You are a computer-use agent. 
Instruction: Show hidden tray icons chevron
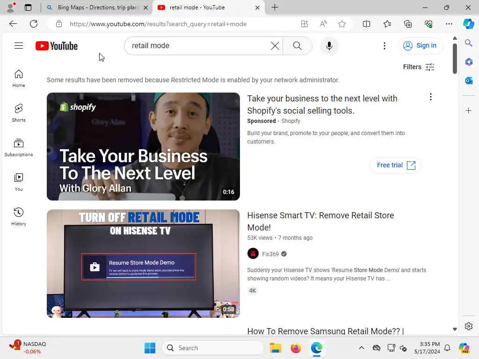coord(362,348)
